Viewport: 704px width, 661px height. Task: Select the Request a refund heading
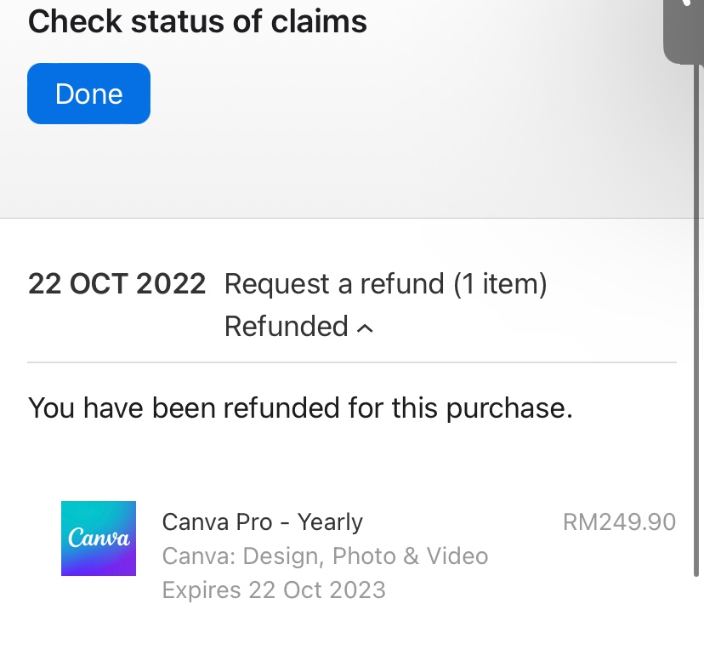tap(333, 283)
